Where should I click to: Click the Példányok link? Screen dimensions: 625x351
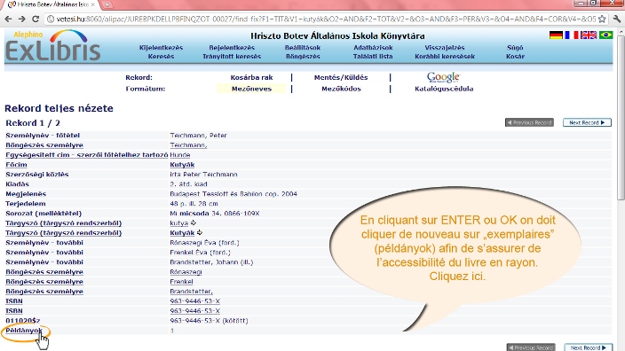pyautogui.click(x=23, y=331)
